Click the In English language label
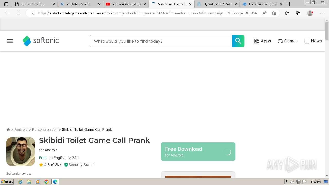This screenshot has height=185, width=329. click(58, 158)
